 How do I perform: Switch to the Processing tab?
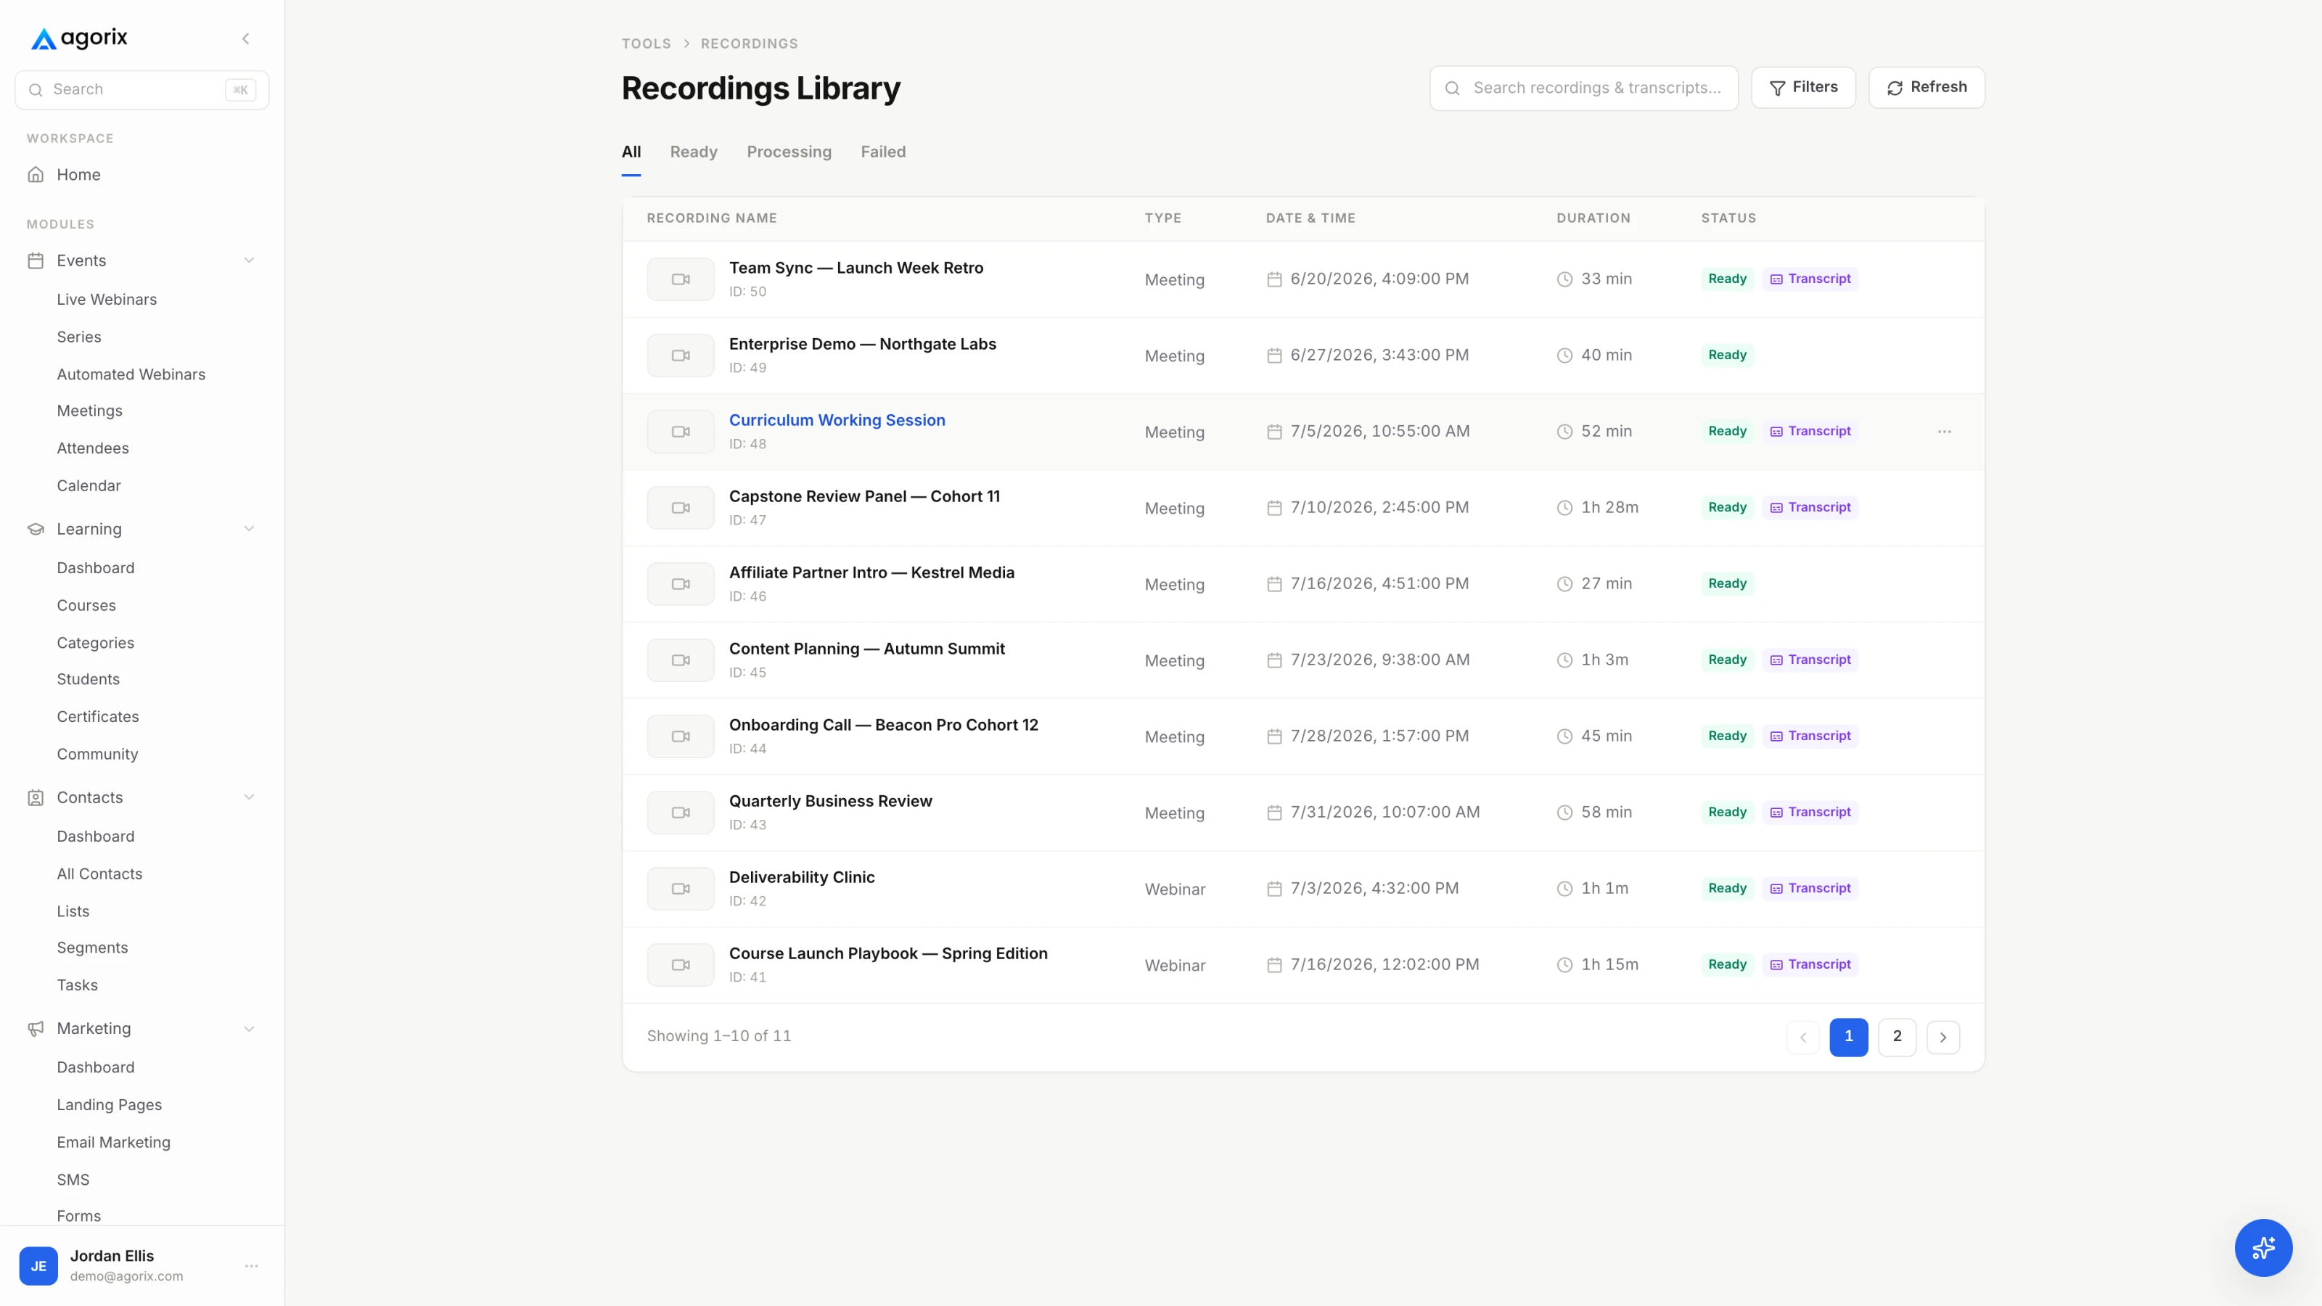click(x=789, y=152)
